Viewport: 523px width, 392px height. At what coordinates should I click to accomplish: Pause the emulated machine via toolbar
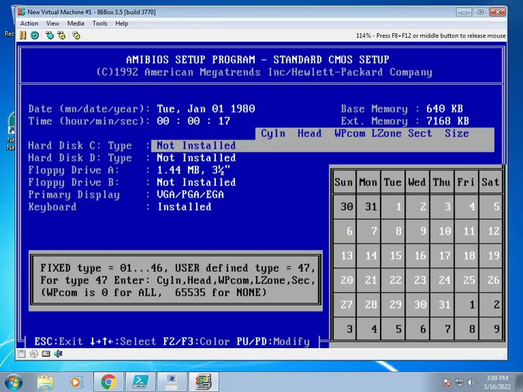coord(22,35)
